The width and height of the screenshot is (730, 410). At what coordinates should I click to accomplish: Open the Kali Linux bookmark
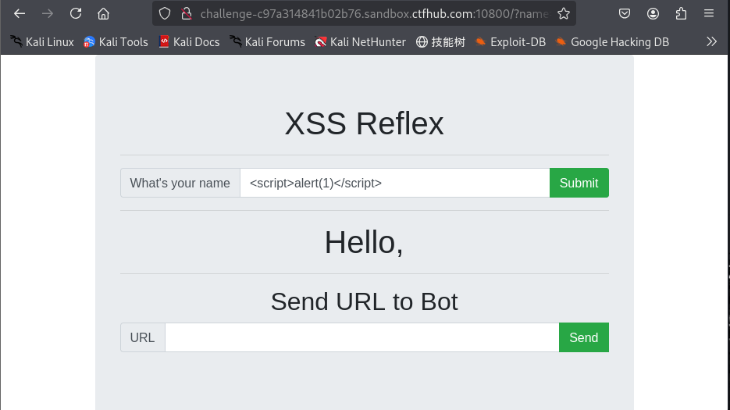(42, 42)
